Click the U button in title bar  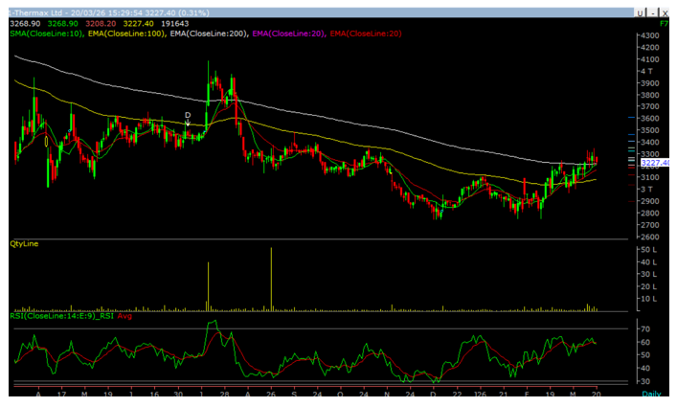pyautogui.click(x=642, y=12)
